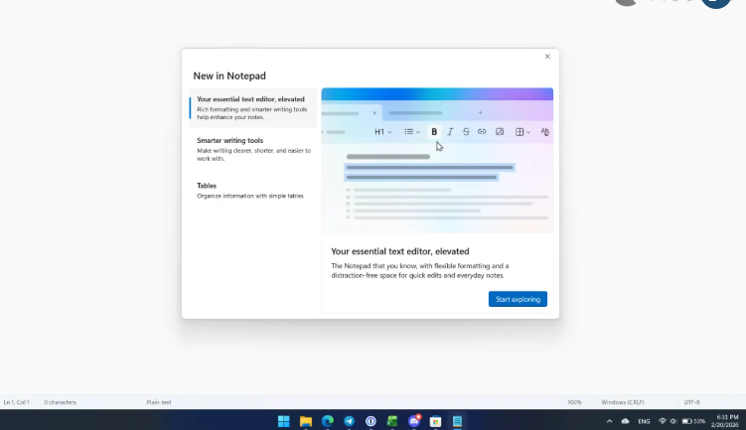The image size is (746, 430).
Task: Click the Notepad taskbar icon
Action: coord(457,421)
